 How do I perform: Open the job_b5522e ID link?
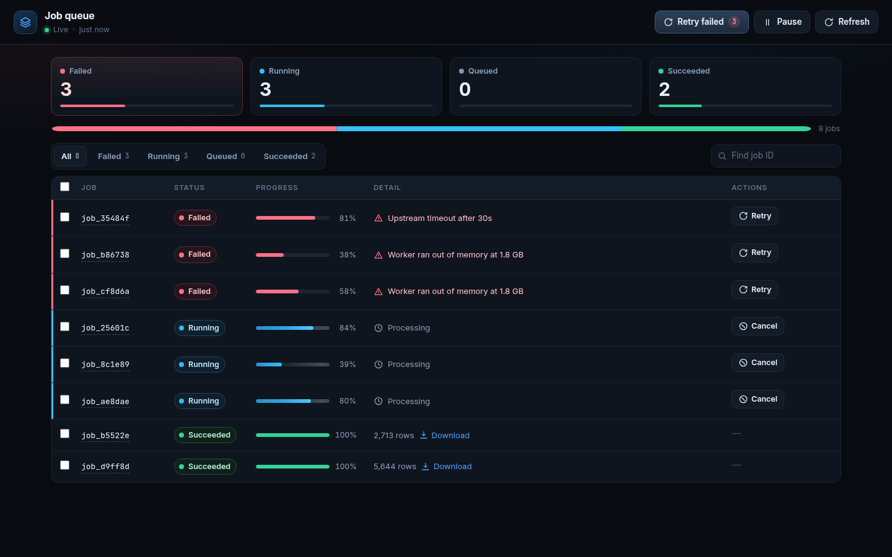point(105,436)
